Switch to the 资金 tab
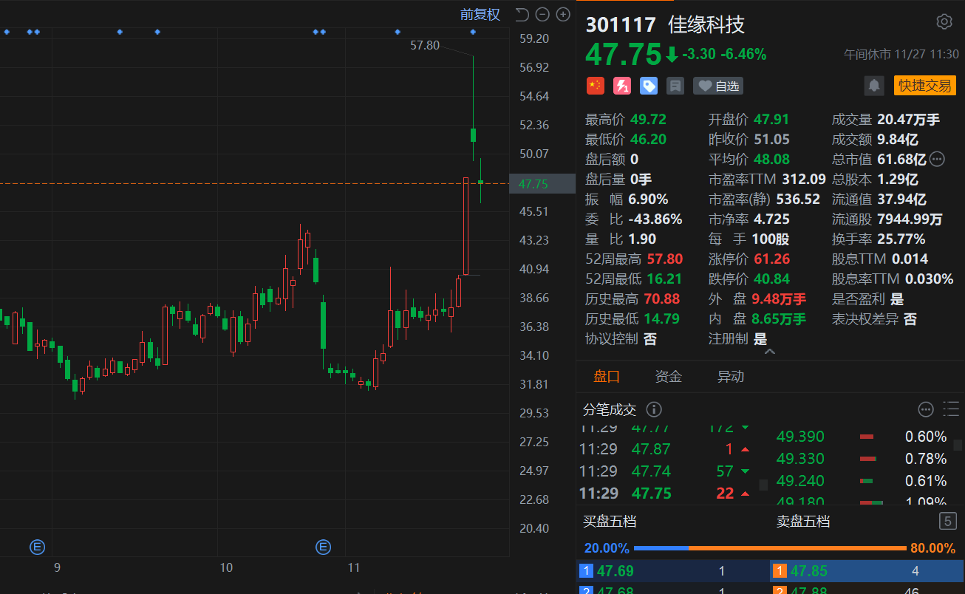 tap(669, 377)
